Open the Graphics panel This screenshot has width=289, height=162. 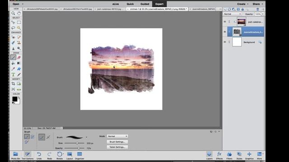coord(249,155)
